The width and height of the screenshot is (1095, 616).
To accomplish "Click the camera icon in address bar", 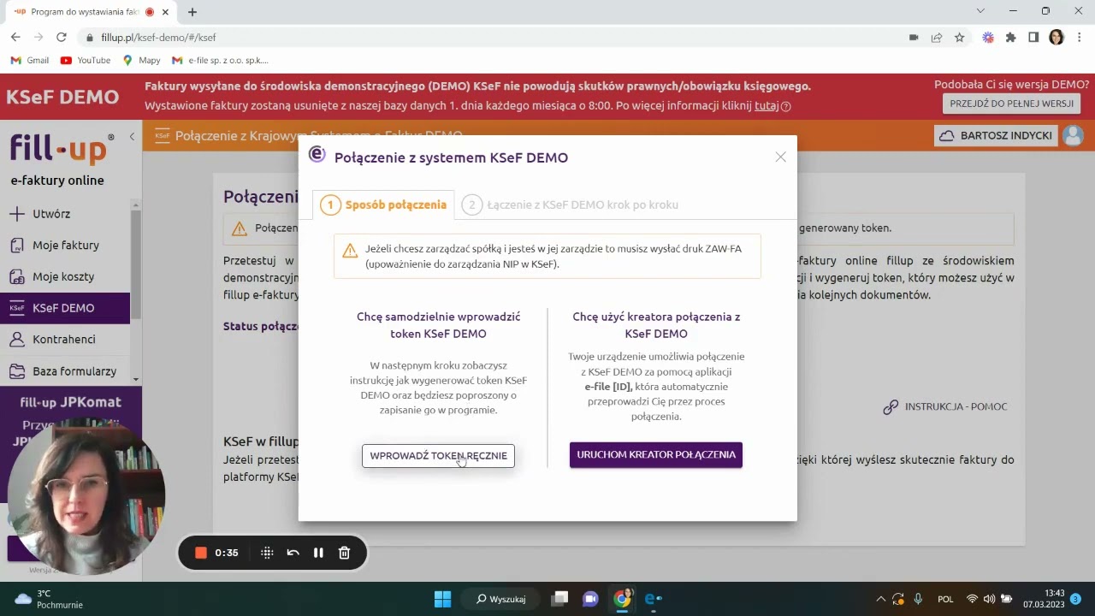I will [914, 38].
